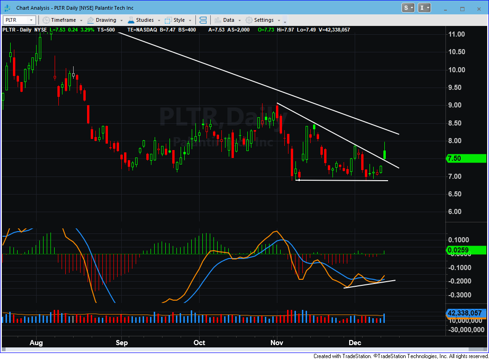Expand the Drawing dropdown arrow
Image resolution: width=489 pixels, height=359 pixels.
[x=122, y=20]
